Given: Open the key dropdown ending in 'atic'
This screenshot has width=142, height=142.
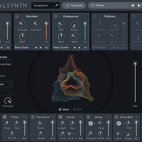Looking at the screenshot, I should click(6, 84).
